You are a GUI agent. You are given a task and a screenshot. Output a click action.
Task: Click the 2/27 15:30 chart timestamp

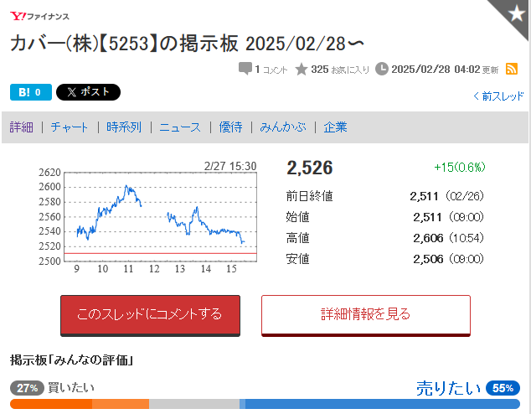click(x=230, y=166)
